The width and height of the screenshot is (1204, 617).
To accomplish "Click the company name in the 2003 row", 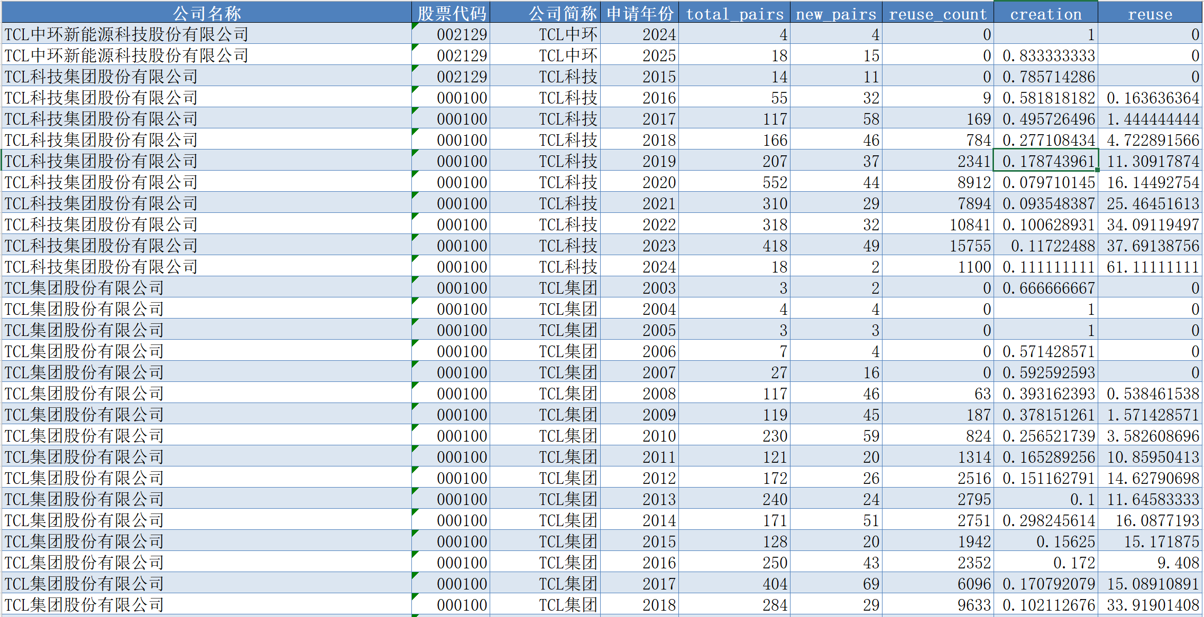I will 207,287.
